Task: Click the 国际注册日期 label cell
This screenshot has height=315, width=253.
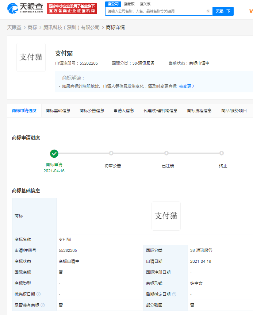Action: pyautogui.click(x=166, y=272)
